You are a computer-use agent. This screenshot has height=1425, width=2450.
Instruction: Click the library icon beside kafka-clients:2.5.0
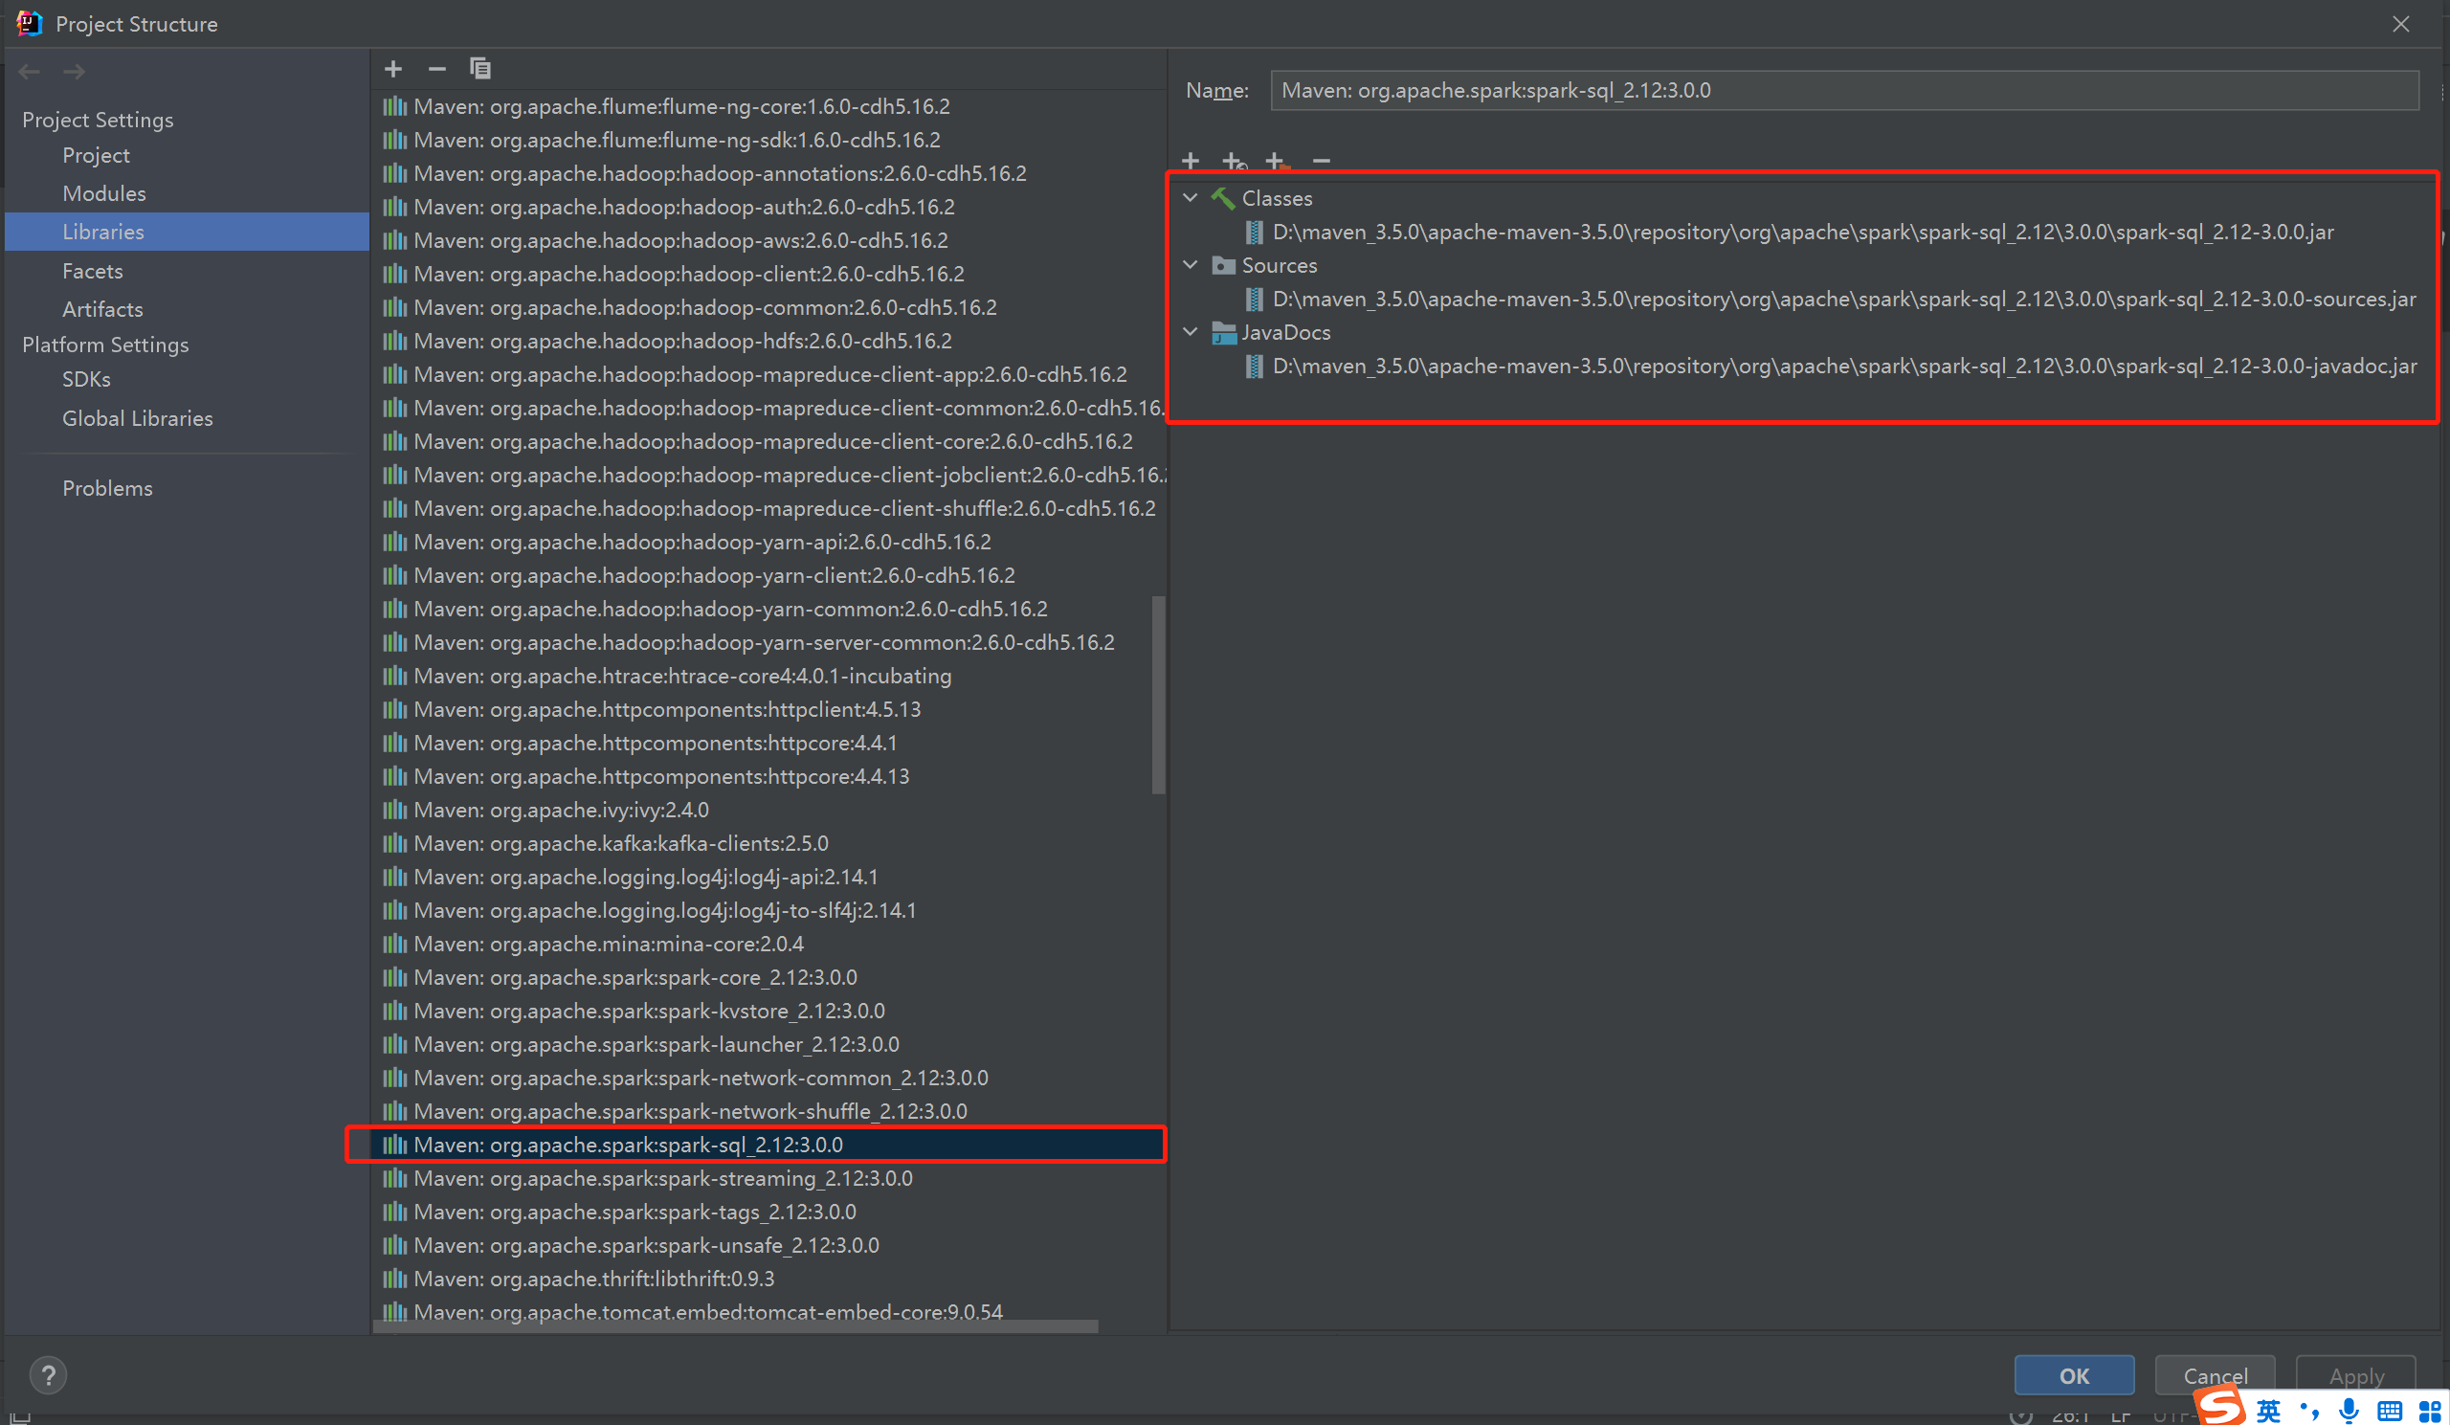[x=394, y=844]
